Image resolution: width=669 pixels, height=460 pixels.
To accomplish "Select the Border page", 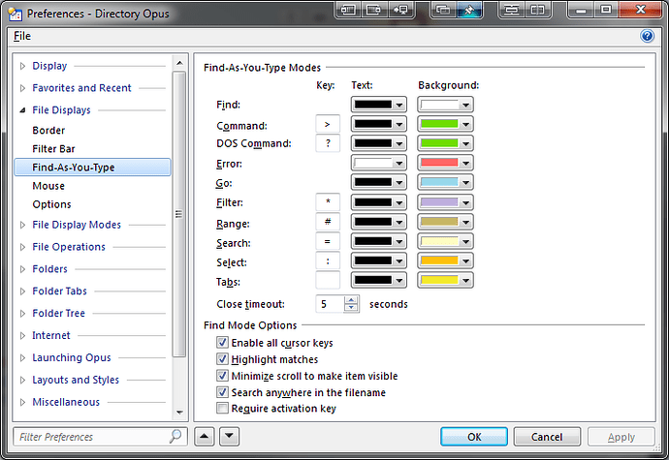I will pos(48,131).
